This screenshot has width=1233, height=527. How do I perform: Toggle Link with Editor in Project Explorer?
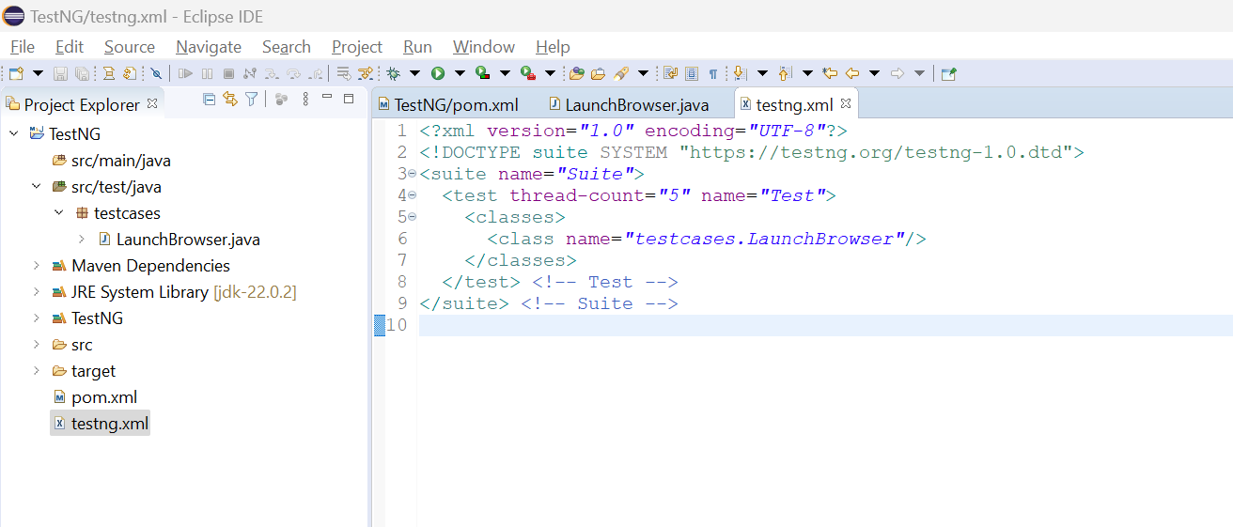tap(230, 99)
